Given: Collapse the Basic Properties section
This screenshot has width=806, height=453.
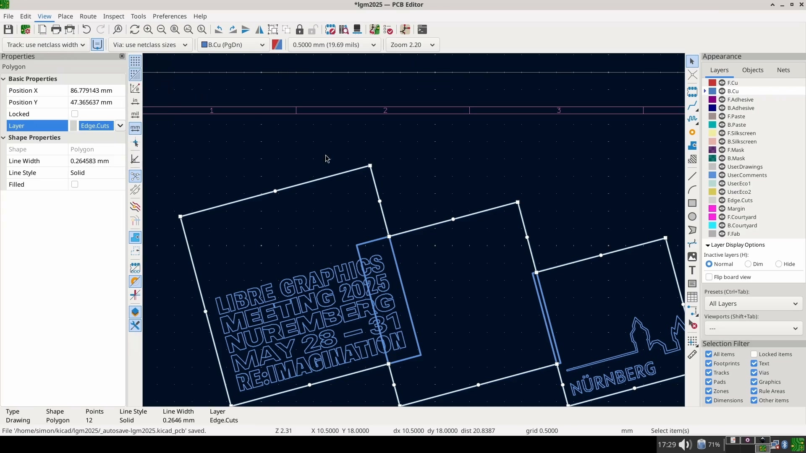Looking at the screenshot, I should (3, 79).
